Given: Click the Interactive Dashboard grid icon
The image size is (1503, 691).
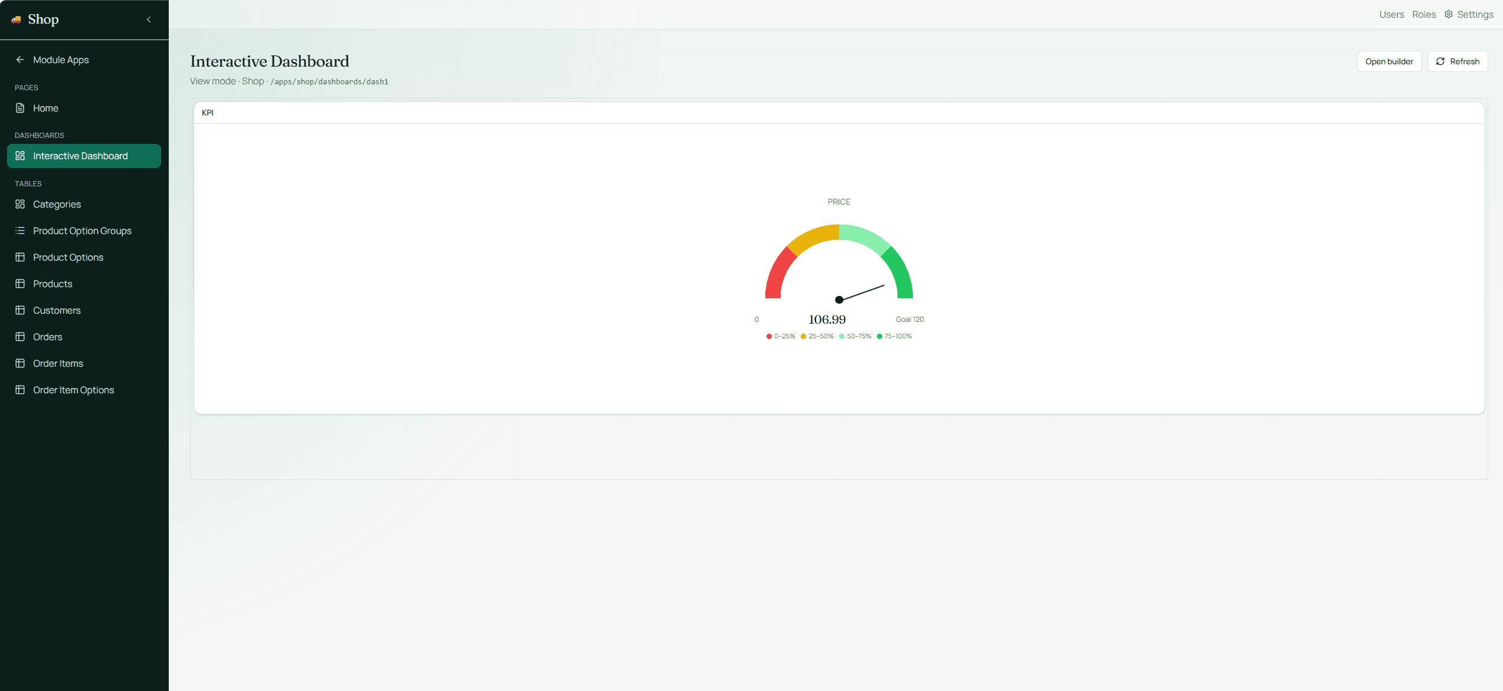Looking at the screenshot, I should coord(20,156).
